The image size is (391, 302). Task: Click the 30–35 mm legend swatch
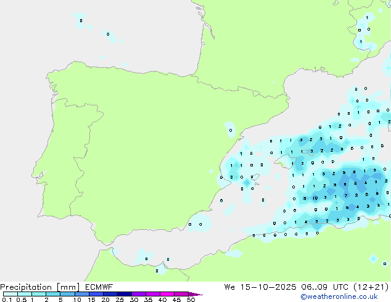point(138,294)
